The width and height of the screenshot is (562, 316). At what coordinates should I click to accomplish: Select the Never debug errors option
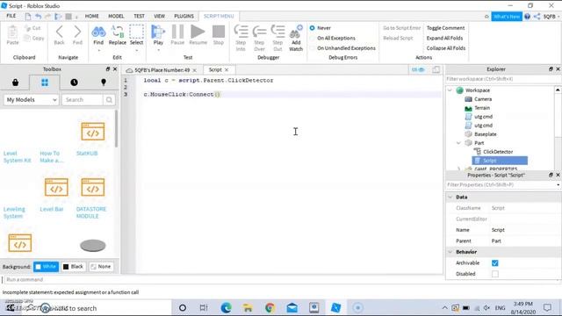313,28
